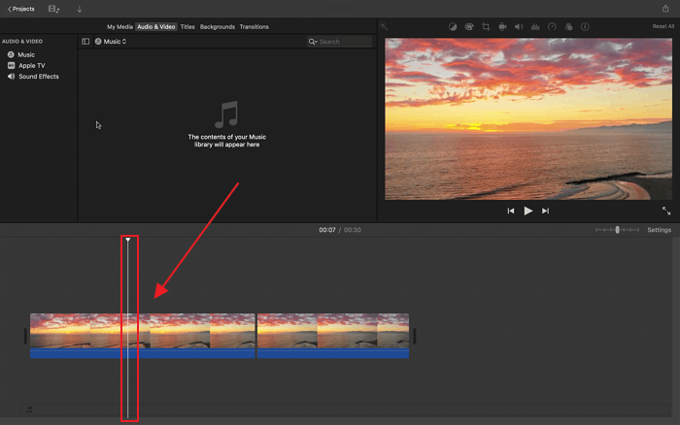
Task: Switch to the Titles tab
Action: [x=187, y=27]
